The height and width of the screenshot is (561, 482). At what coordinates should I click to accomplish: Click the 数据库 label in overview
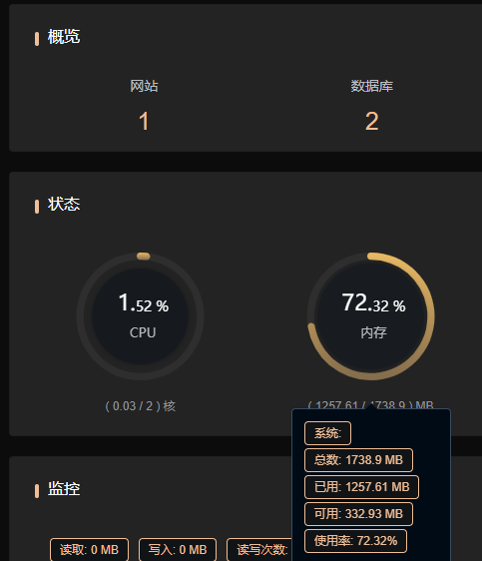(371, 86)
